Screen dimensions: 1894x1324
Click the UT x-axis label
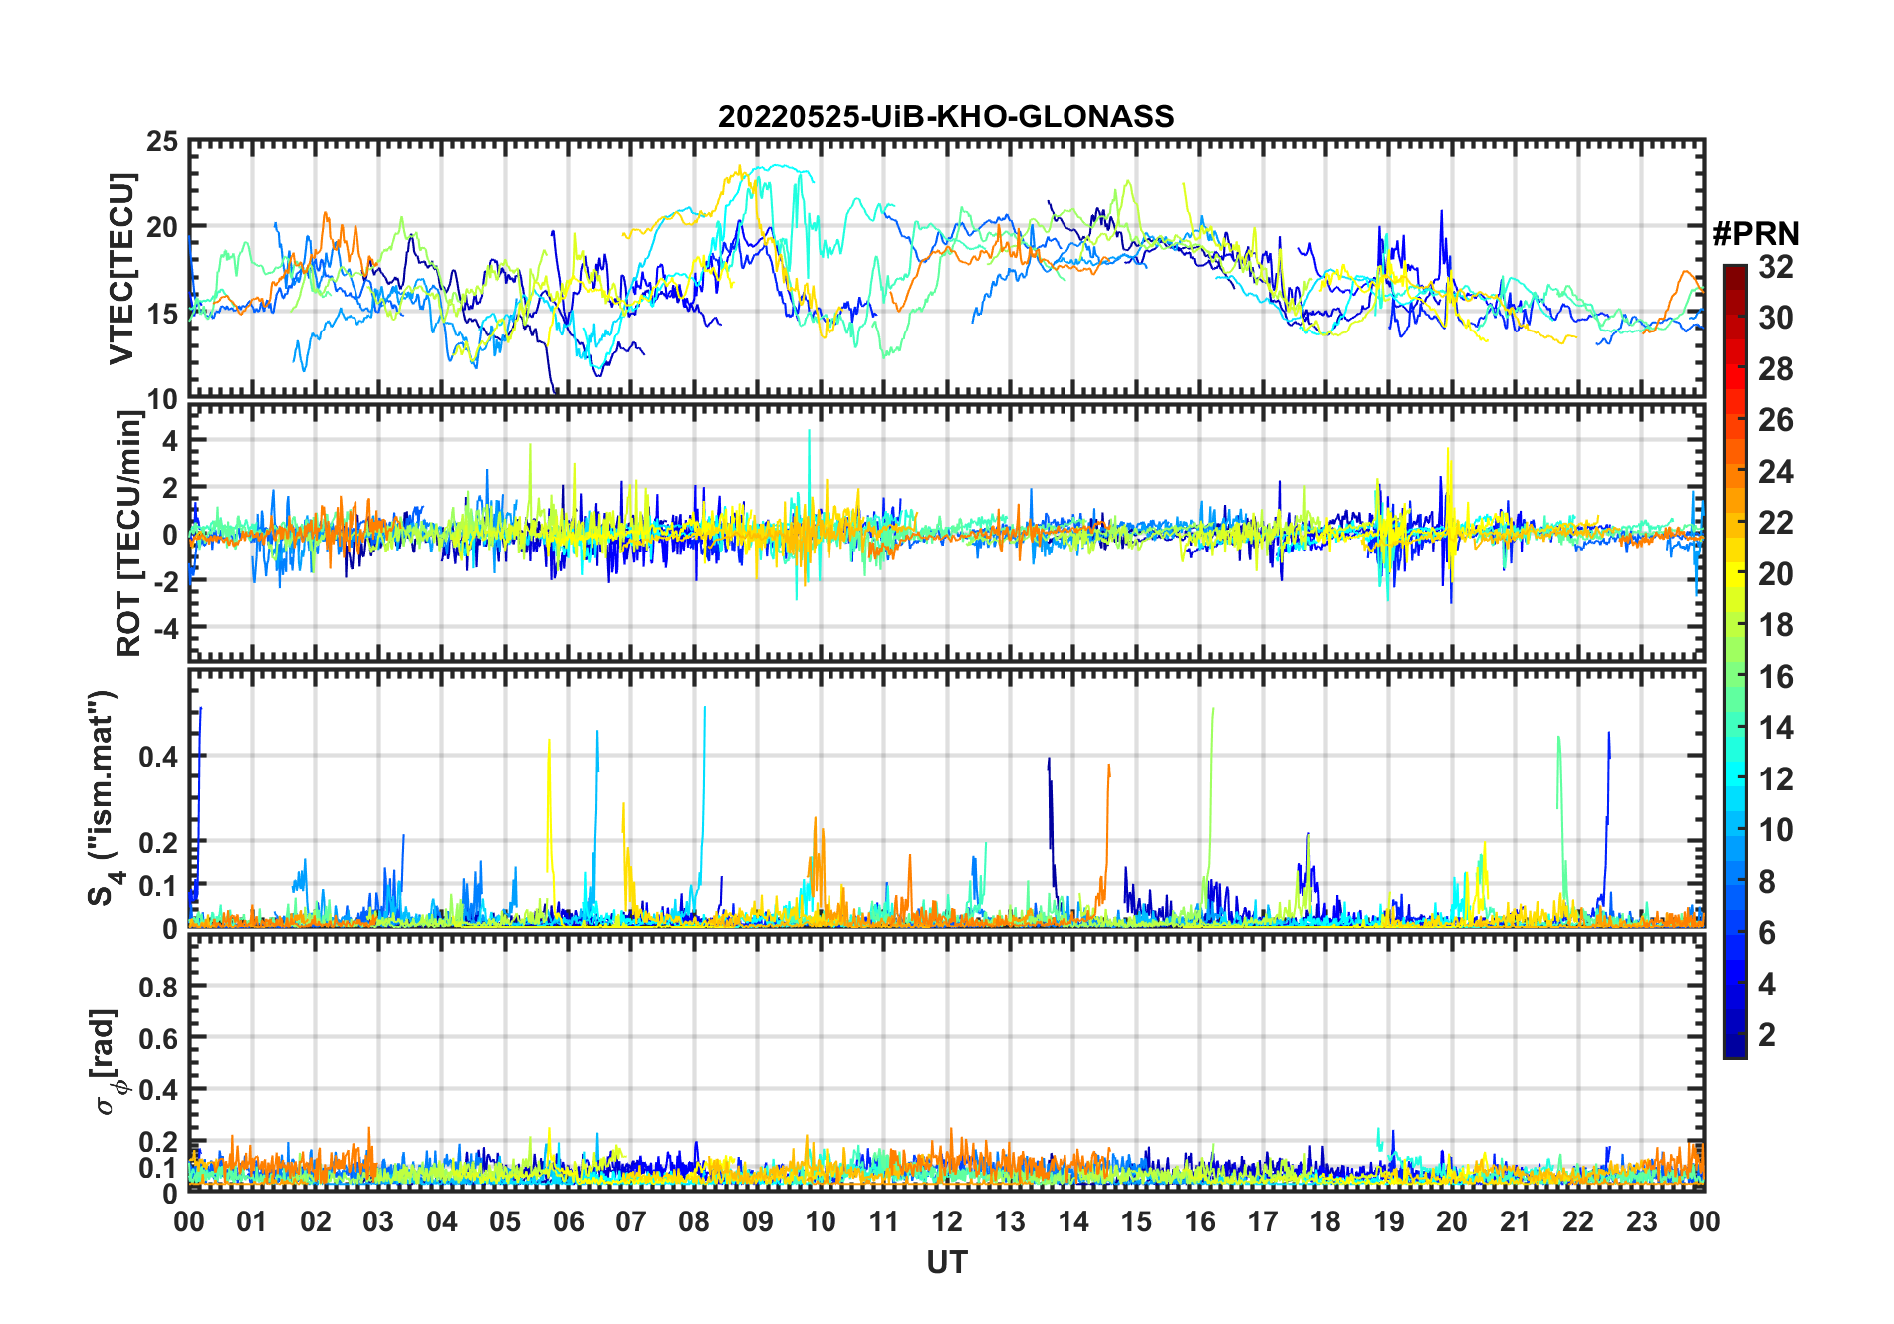946,1262
